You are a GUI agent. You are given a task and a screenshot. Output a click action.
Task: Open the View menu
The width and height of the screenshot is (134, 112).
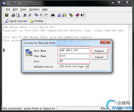click(23, 9)
